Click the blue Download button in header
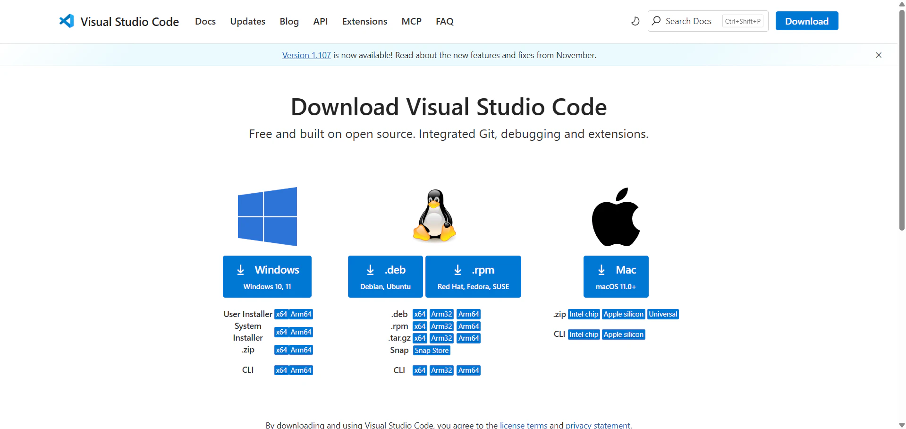 807,21
